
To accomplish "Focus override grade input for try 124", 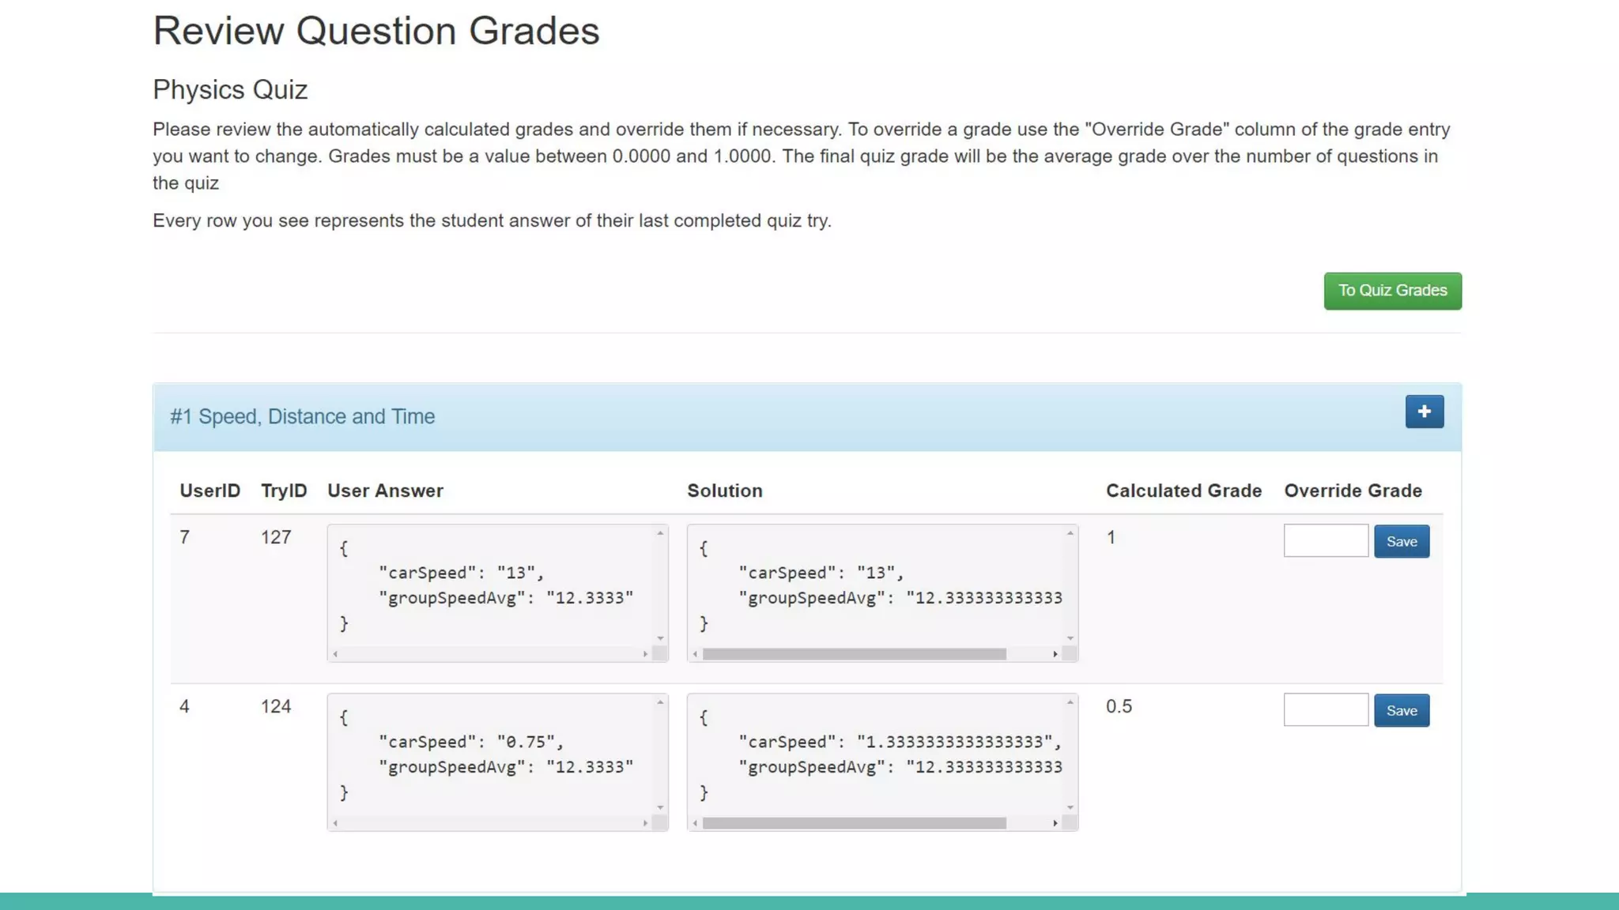I will click(1325, 709).
